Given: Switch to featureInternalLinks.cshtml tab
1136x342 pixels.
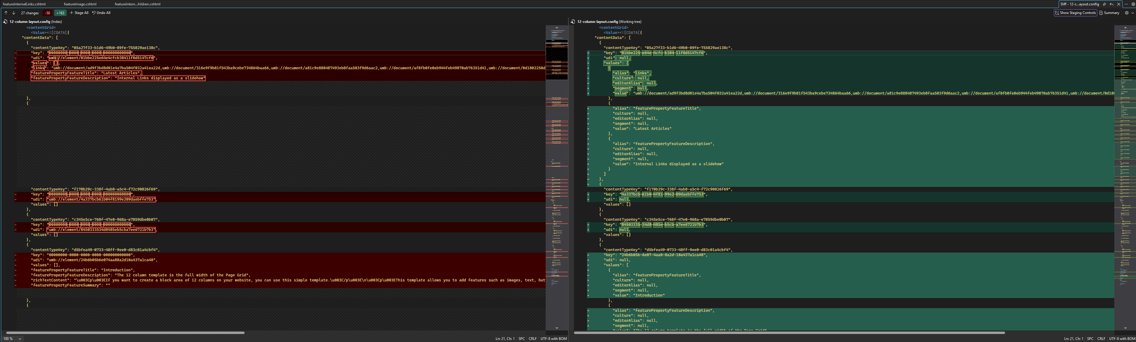Looking at the screenshot, I should [24, 4].
